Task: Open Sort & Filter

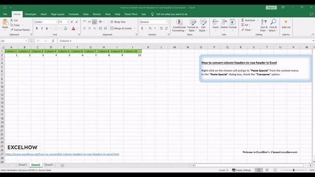Action: (264, 26)
